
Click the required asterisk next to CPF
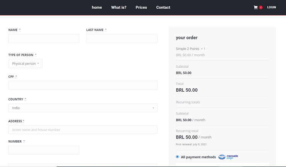16,76
